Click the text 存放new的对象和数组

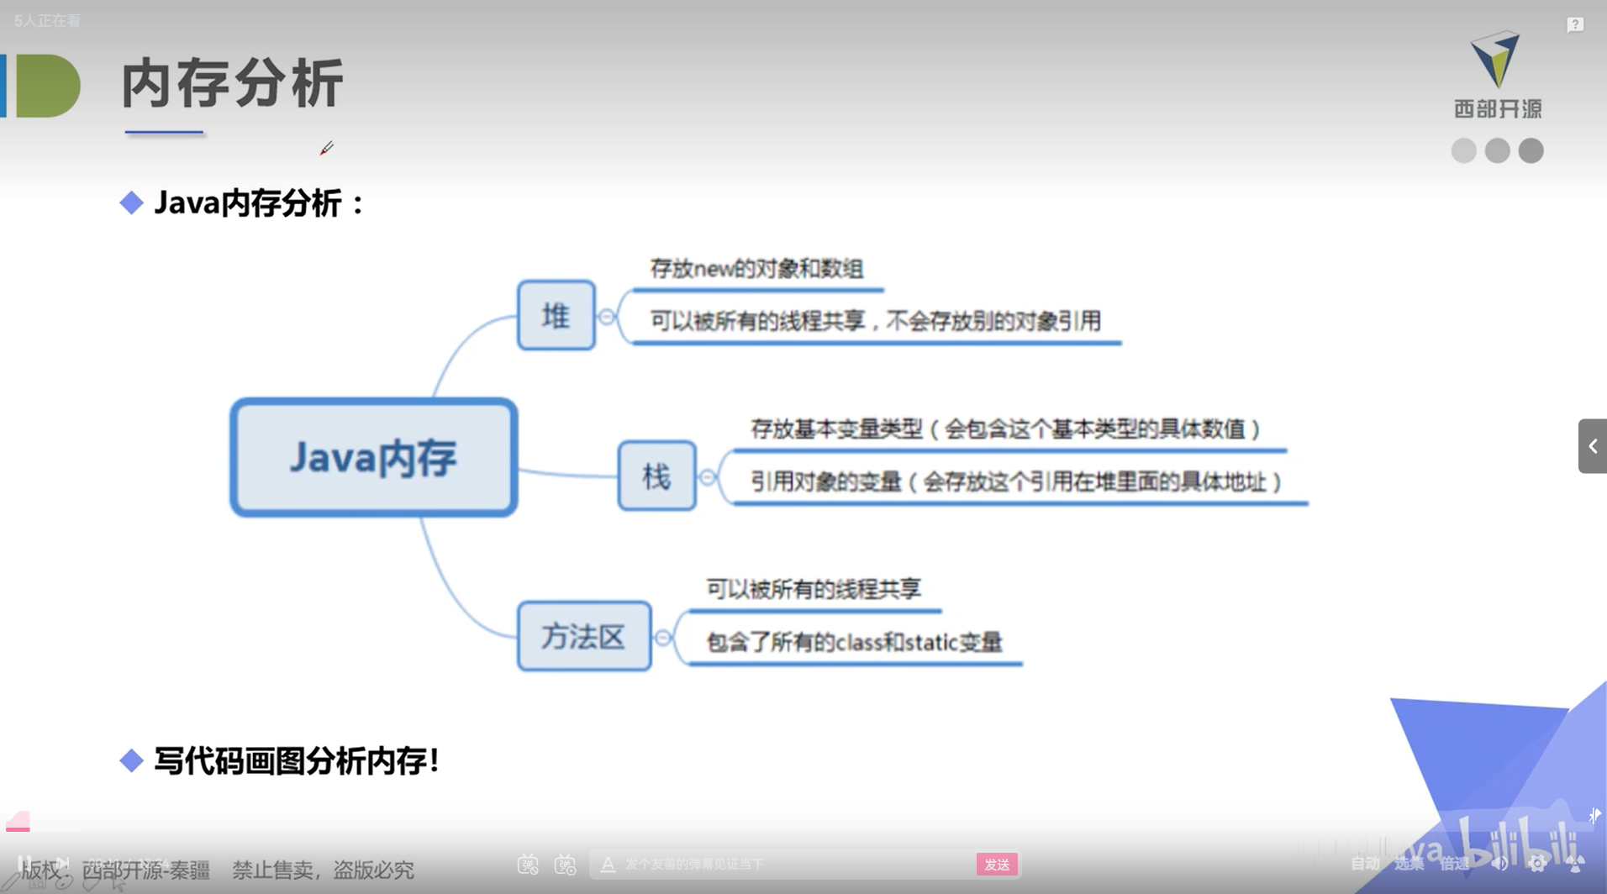(756, 269)
